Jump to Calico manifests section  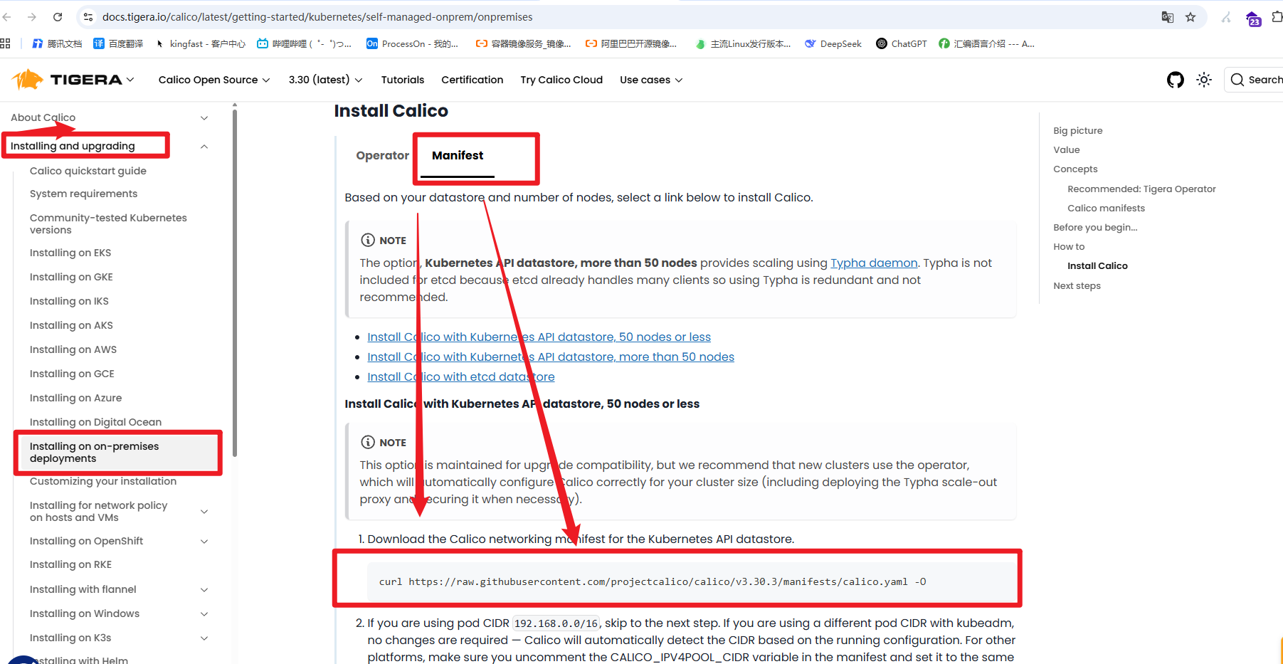[x=1106, y=208]
